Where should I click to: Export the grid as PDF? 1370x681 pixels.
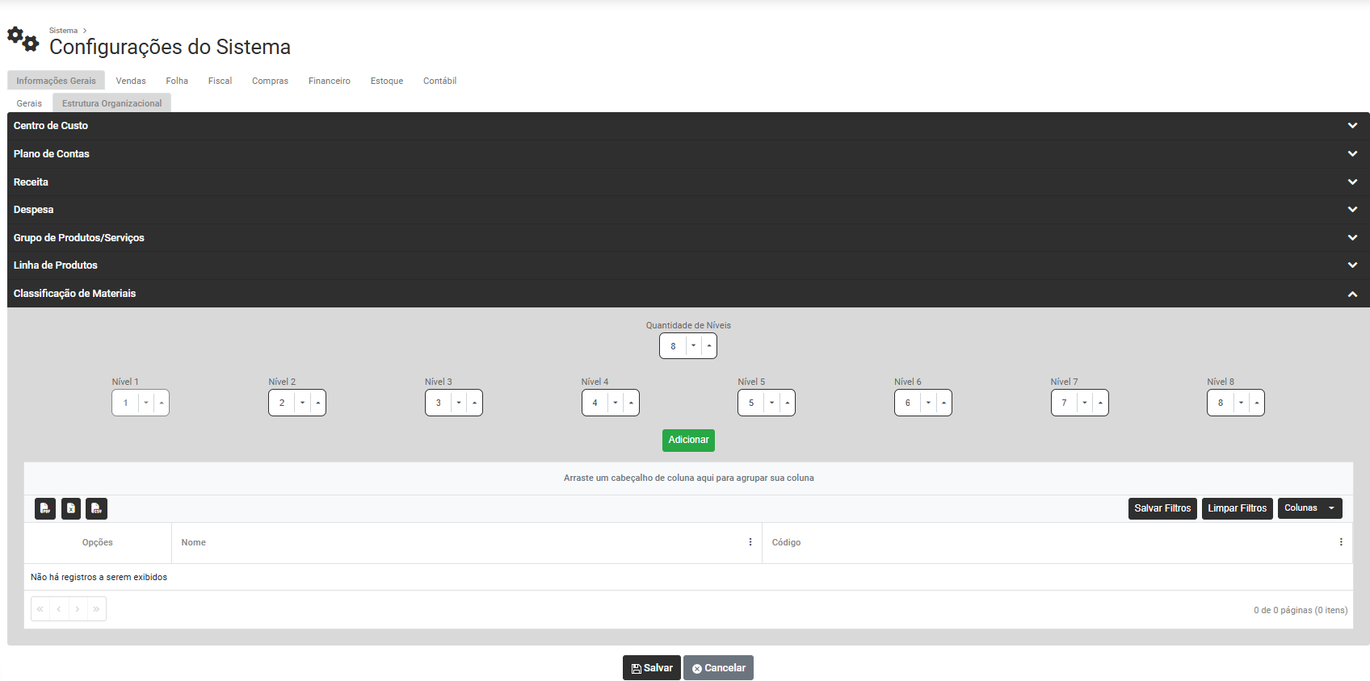coord(45,508)
